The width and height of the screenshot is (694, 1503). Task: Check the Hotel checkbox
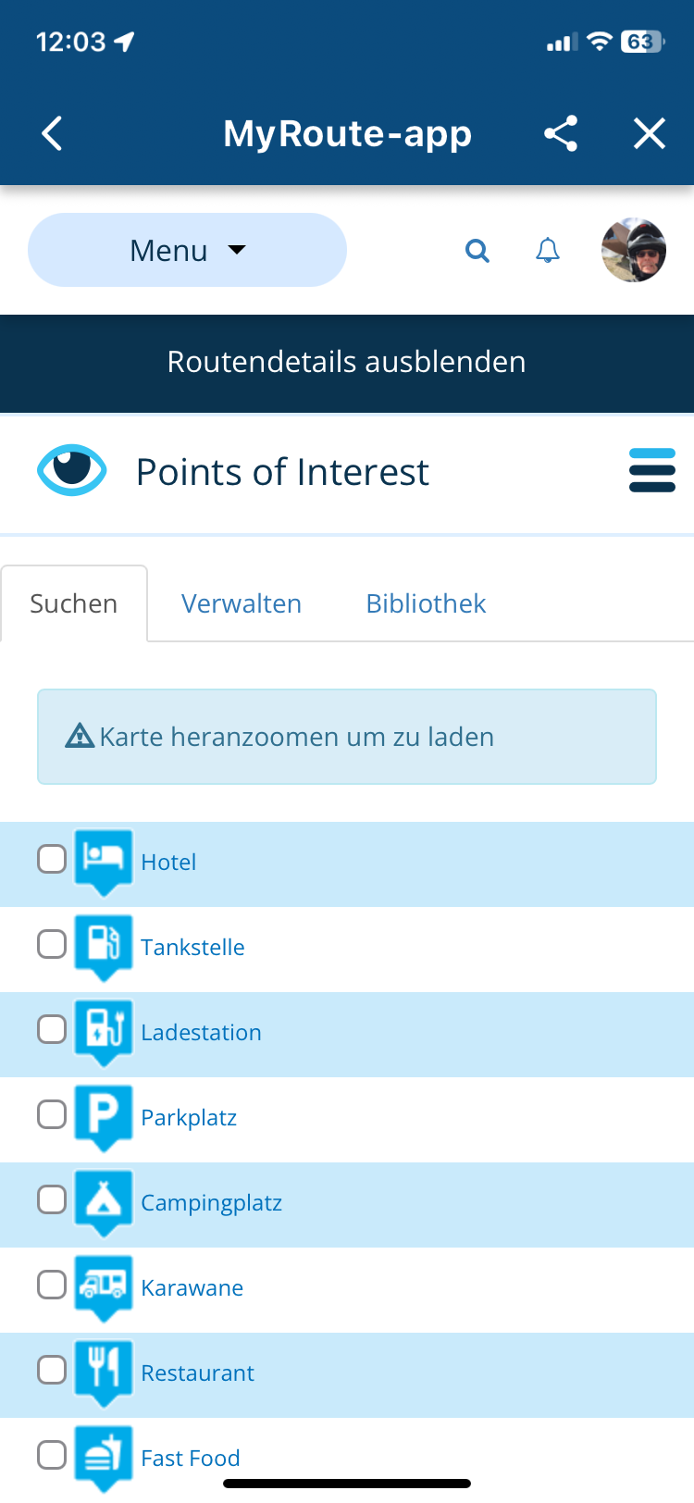[x=52, y=859]
